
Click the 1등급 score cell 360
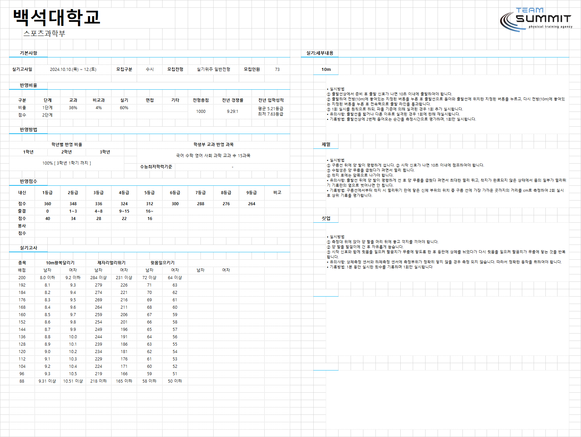coord(48,204)
